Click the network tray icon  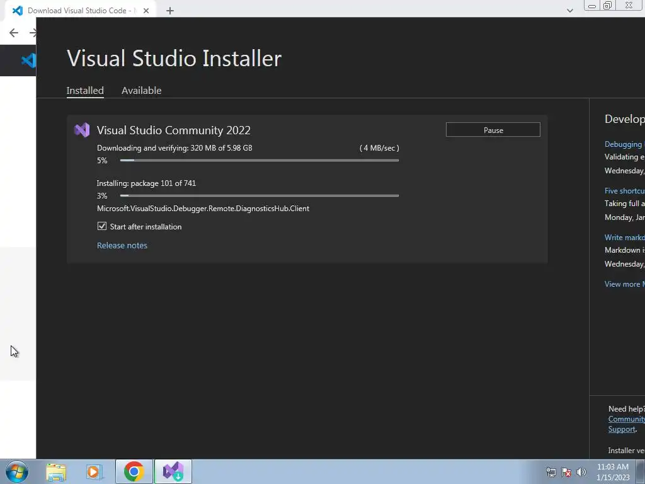pos(551,472)
